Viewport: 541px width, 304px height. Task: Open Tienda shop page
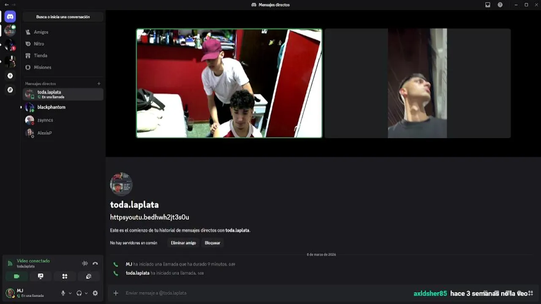click(63, 56)
